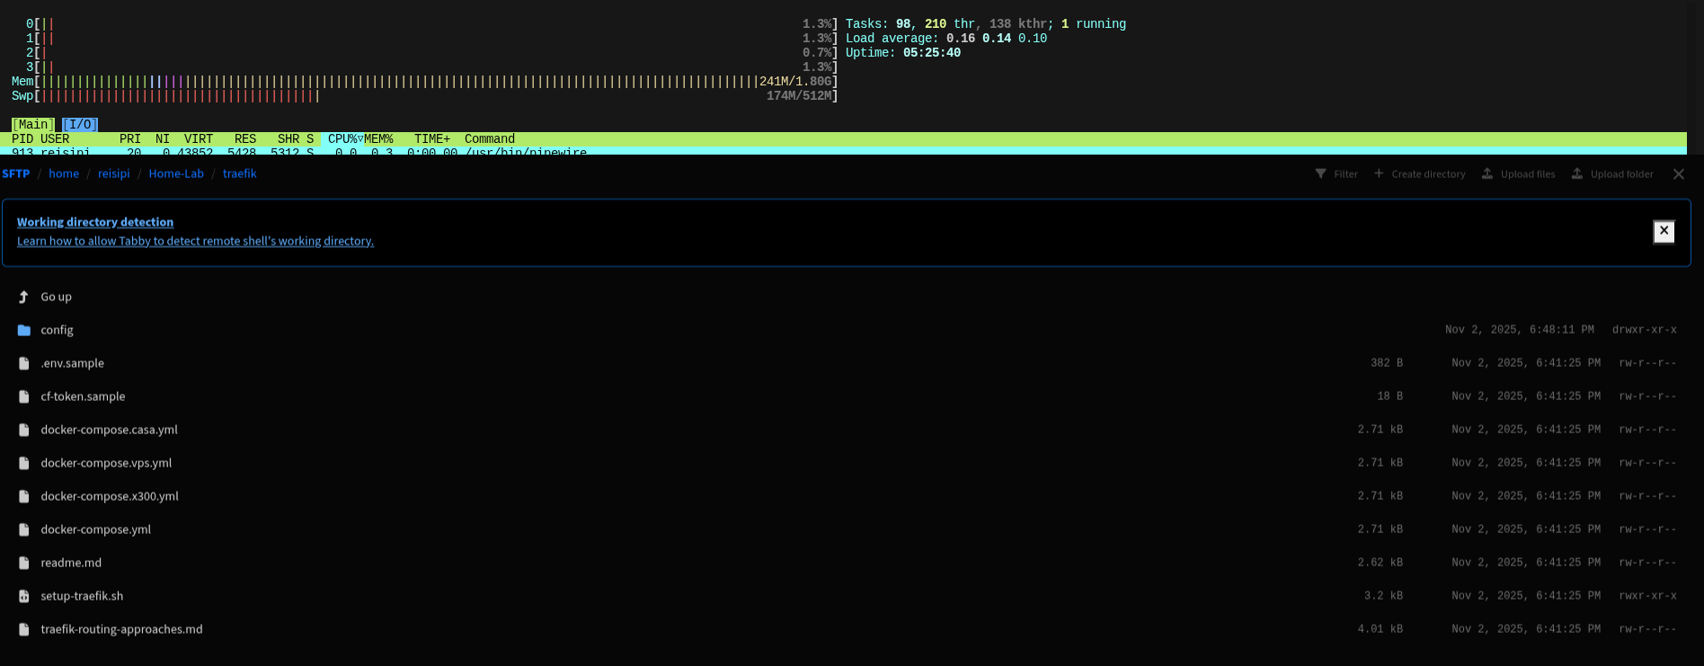
Task: Navigate to the home breadcrumb
Action: (x=64, y=173)
